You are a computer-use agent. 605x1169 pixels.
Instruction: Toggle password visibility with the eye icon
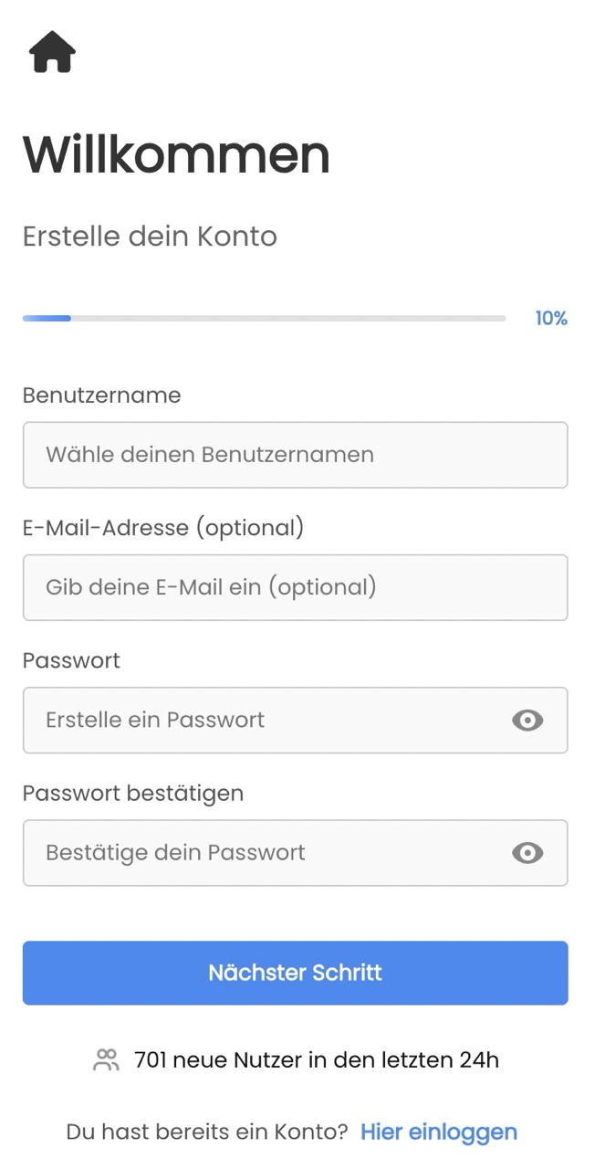(x=527, y=721)
